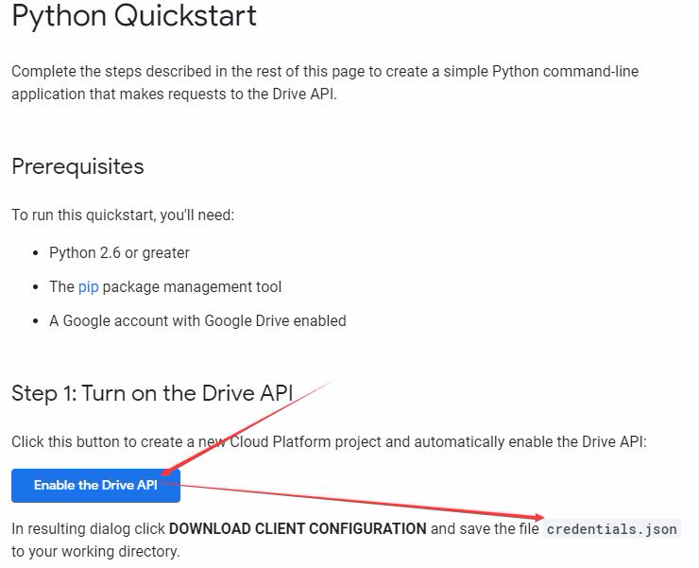Click the red arrowhead pointing at the button
Image resolution: width=699 pixels, height=568 pixels.
pyautogui.click(x=167, y=472)
